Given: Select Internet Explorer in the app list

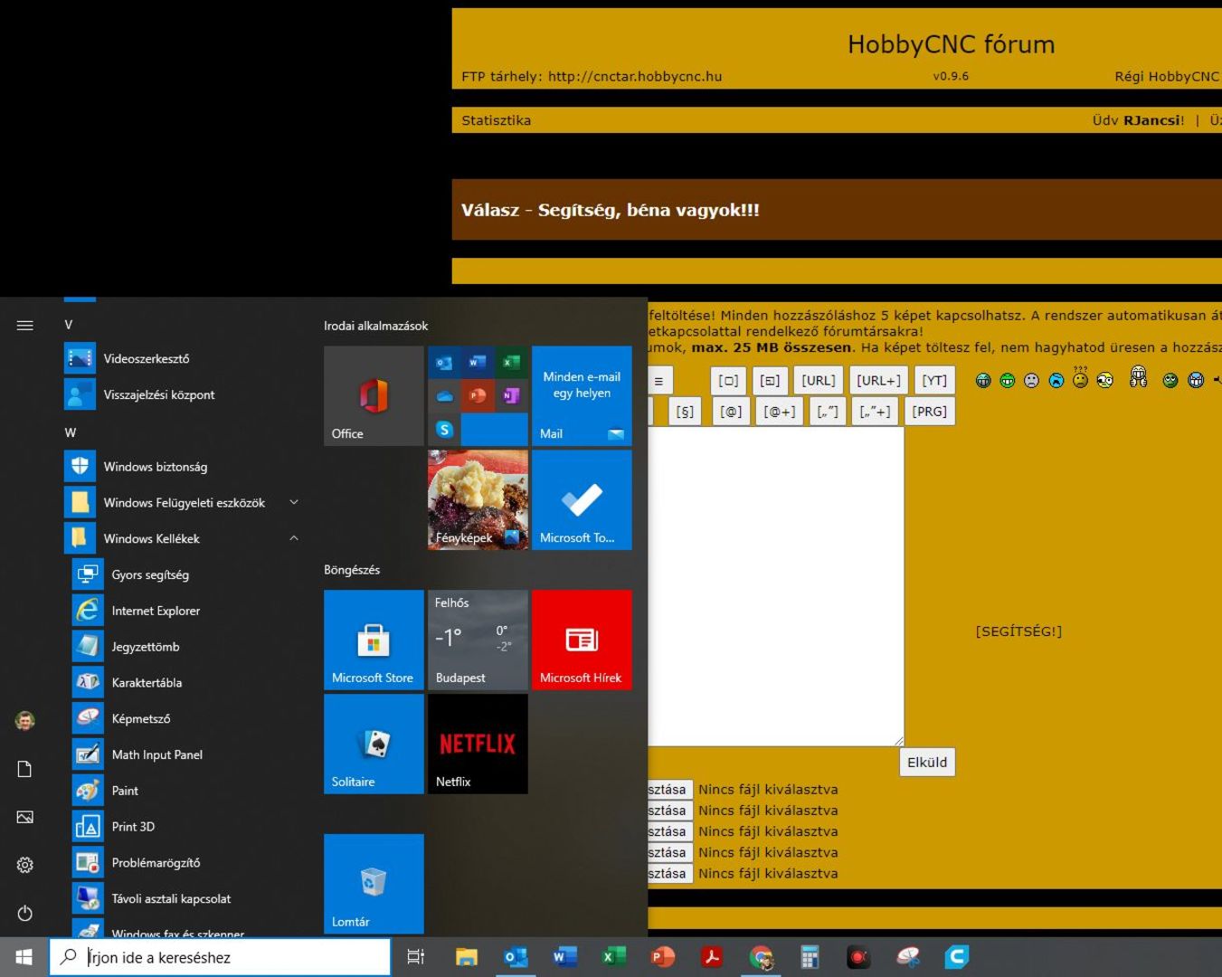Looking at the screenshot, I should point(155,611).
